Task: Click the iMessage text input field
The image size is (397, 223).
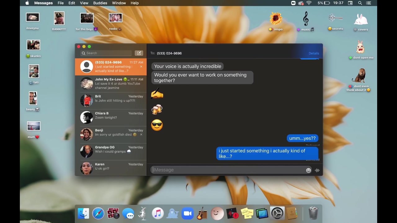Action: click(228, 170)
